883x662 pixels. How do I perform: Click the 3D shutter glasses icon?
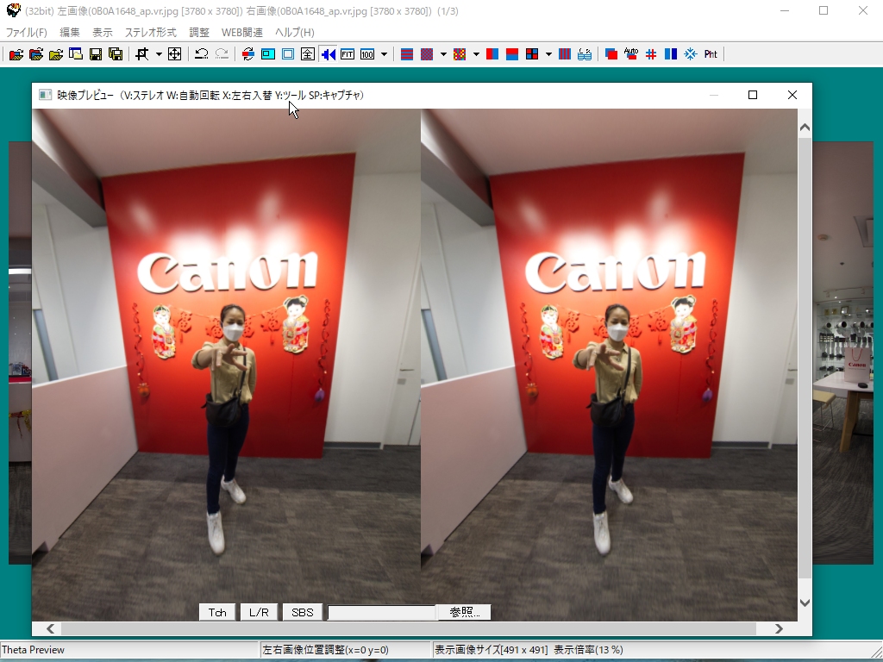coord(585,54)
